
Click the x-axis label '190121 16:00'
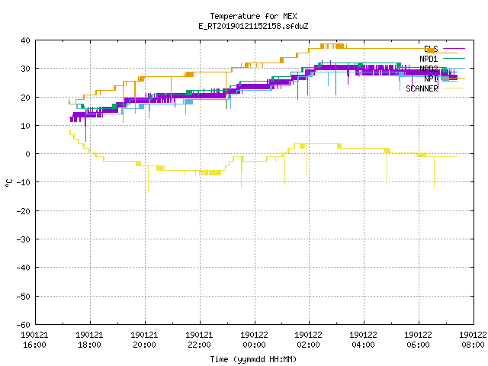(x=34, y=340)
